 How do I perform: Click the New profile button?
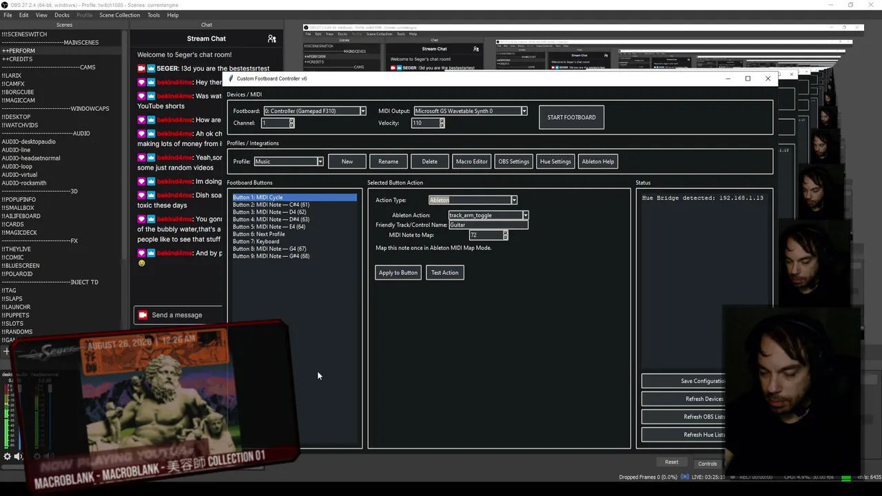347,161
